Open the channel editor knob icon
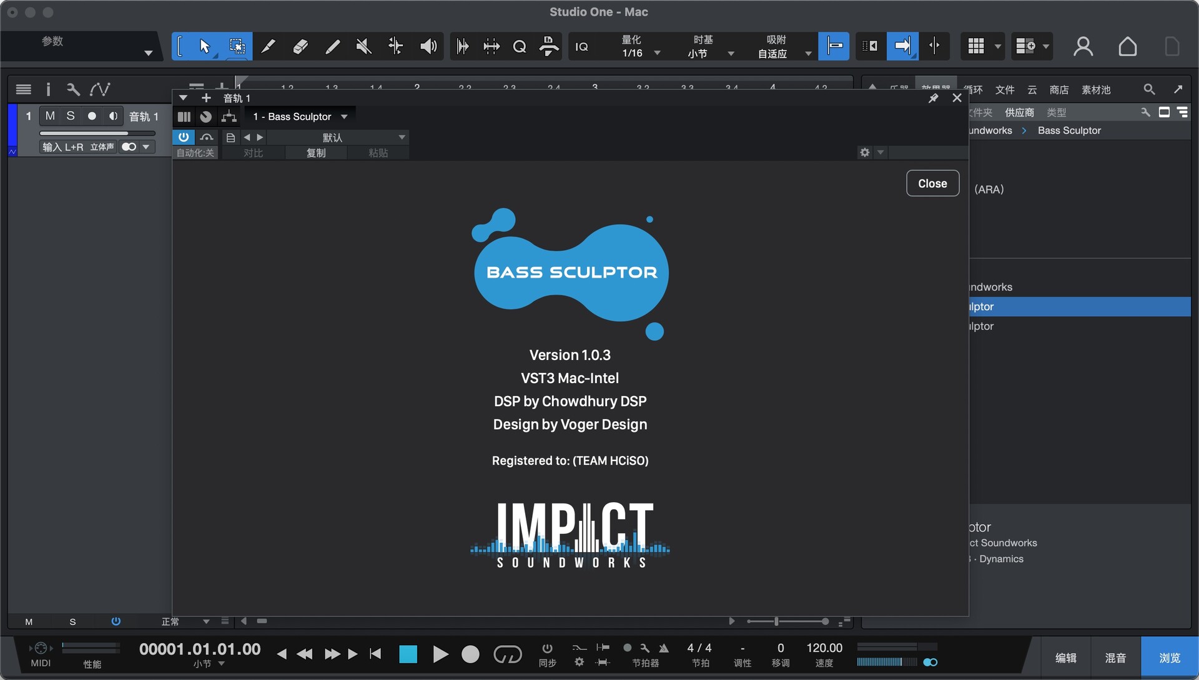Screen dimensions: 1199x680 205,117
